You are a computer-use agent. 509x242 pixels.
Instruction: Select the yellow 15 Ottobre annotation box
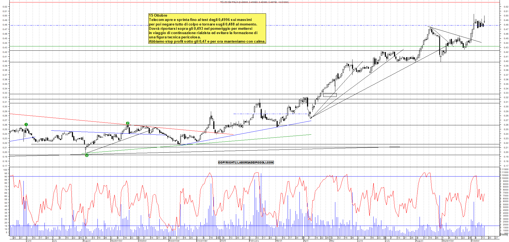(207, 29)
